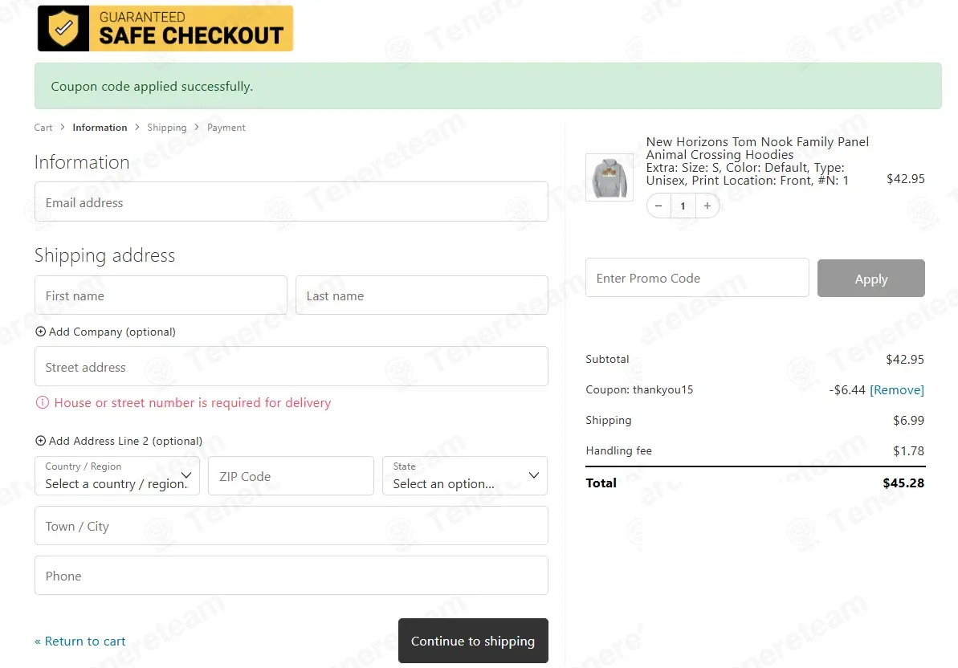This screenshot has width=958, height=668.
Task: Focus the Enter Promo Code field
Action: point(697,278)
